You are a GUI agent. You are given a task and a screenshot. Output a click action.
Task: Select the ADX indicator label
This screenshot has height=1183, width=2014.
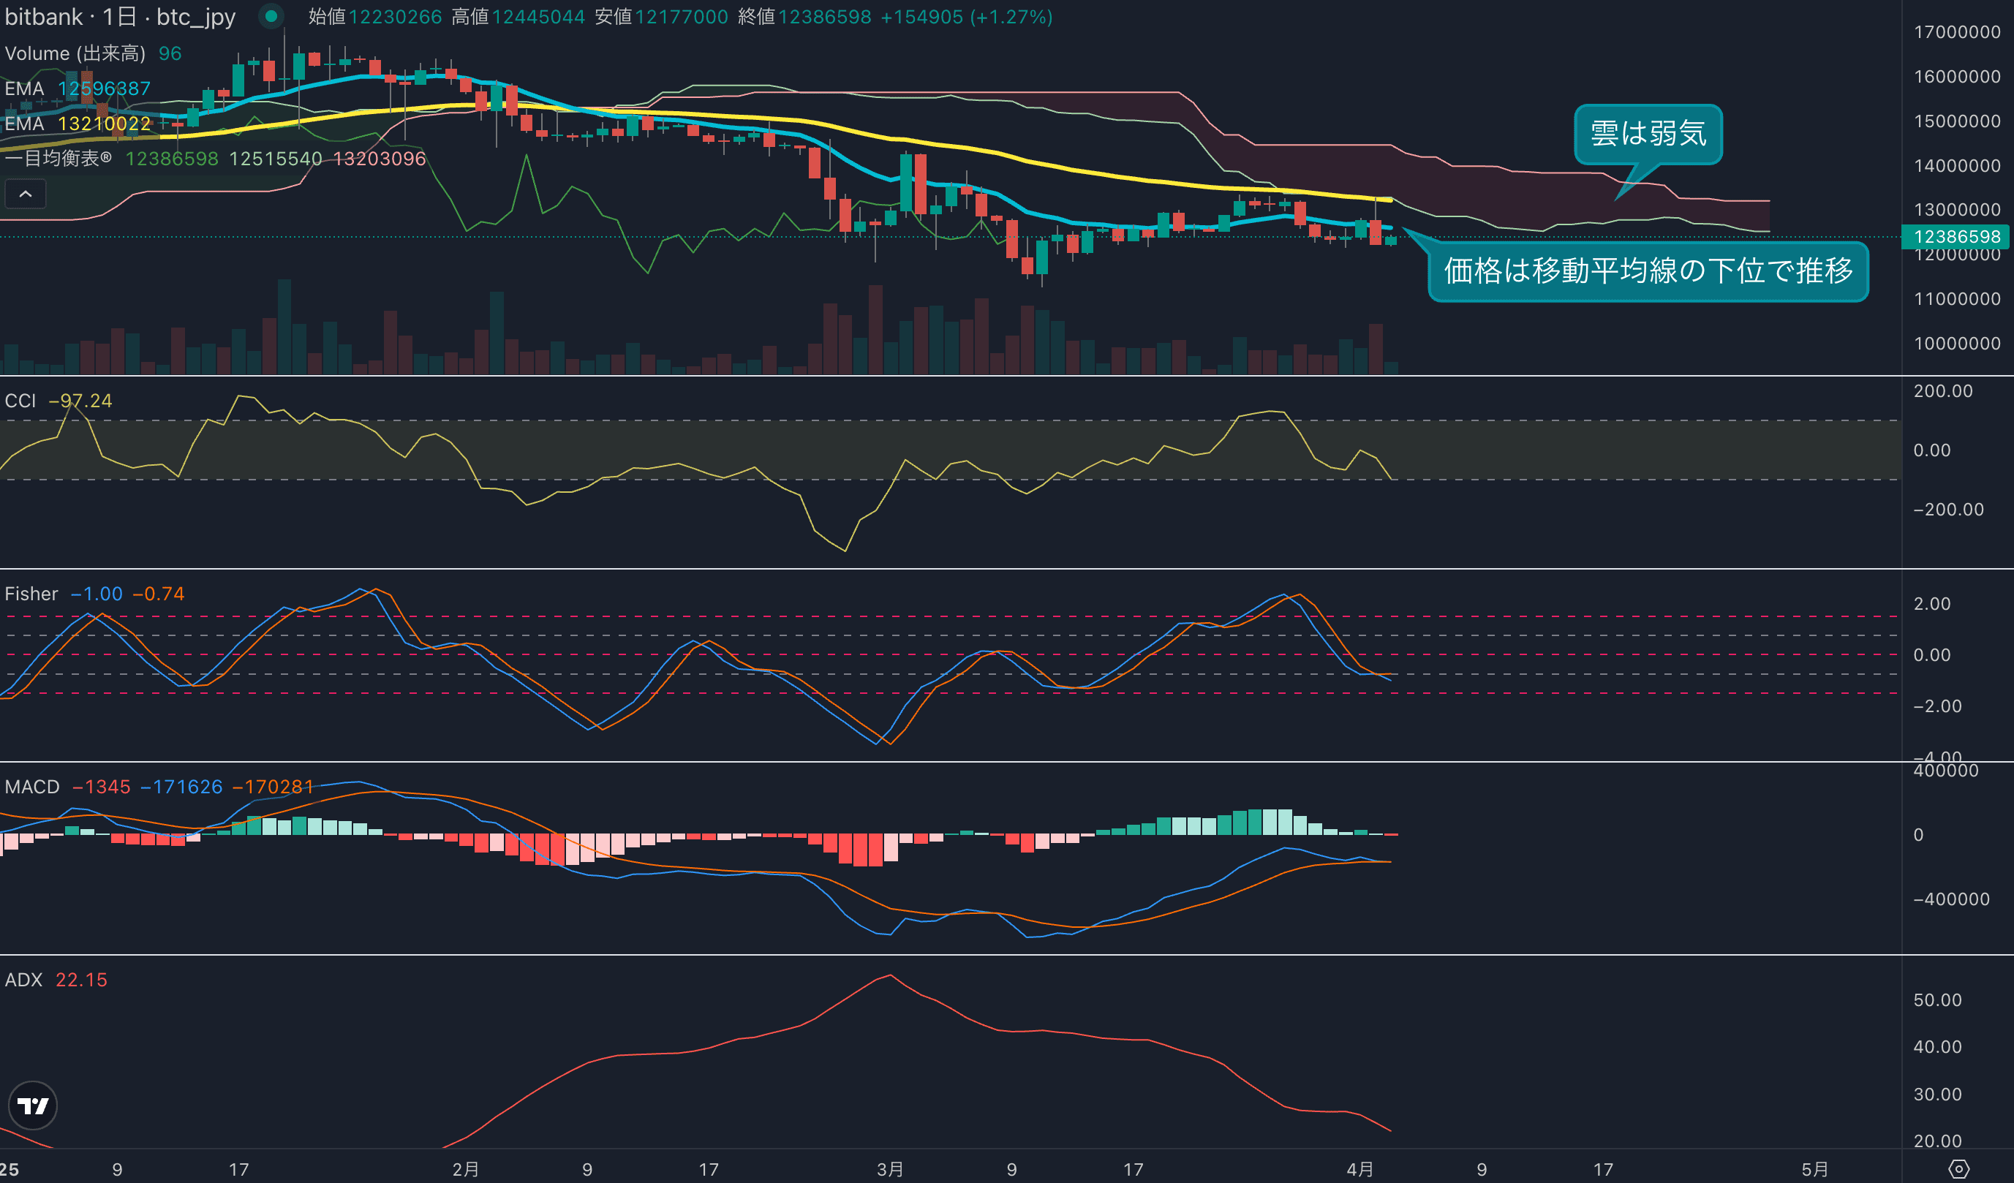(23, 980)
